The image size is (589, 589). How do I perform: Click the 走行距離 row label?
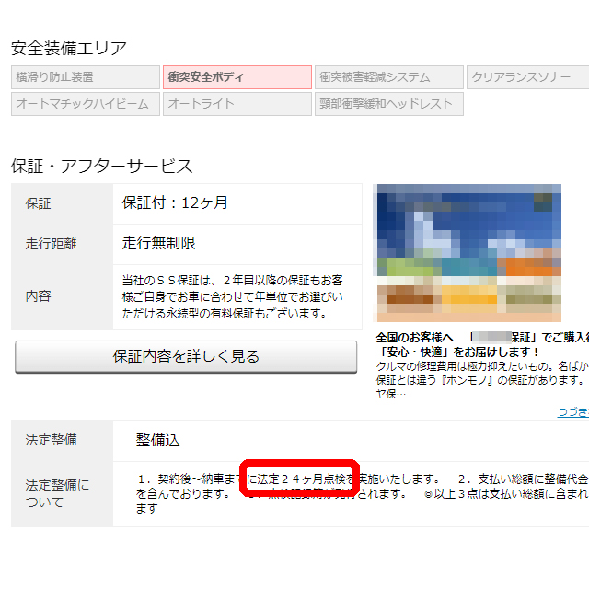click(51, 244)
